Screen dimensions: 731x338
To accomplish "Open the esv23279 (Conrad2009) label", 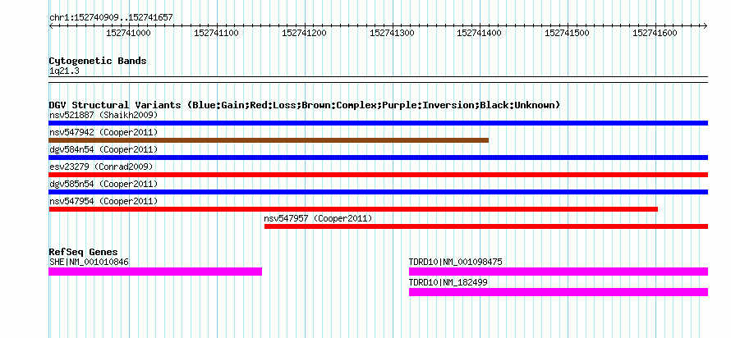I will pos(101,167).
